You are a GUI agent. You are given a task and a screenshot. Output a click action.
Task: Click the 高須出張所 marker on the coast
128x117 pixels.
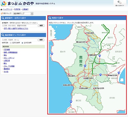coord(72,85)
